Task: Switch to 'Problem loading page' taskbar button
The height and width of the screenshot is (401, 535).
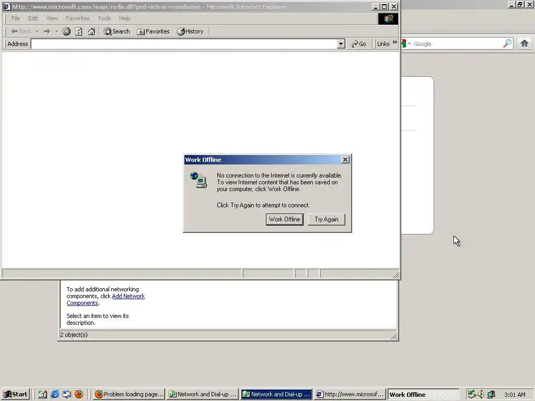Action: coord(129,395)
